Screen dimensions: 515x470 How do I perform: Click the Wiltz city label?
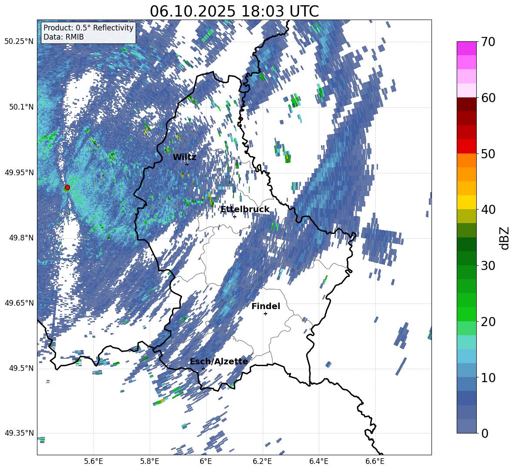tap(184, 157)
